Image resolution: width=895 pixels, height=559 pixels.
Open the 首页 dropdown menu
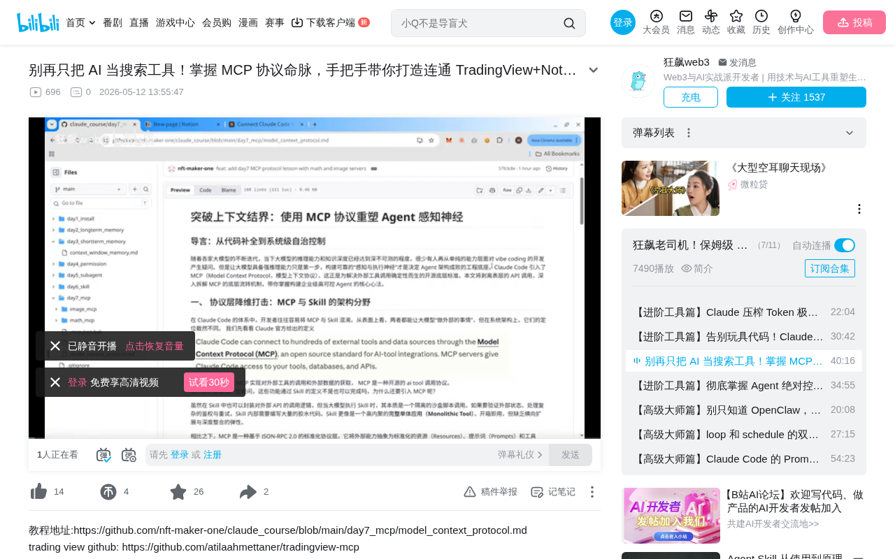(80, 22)
